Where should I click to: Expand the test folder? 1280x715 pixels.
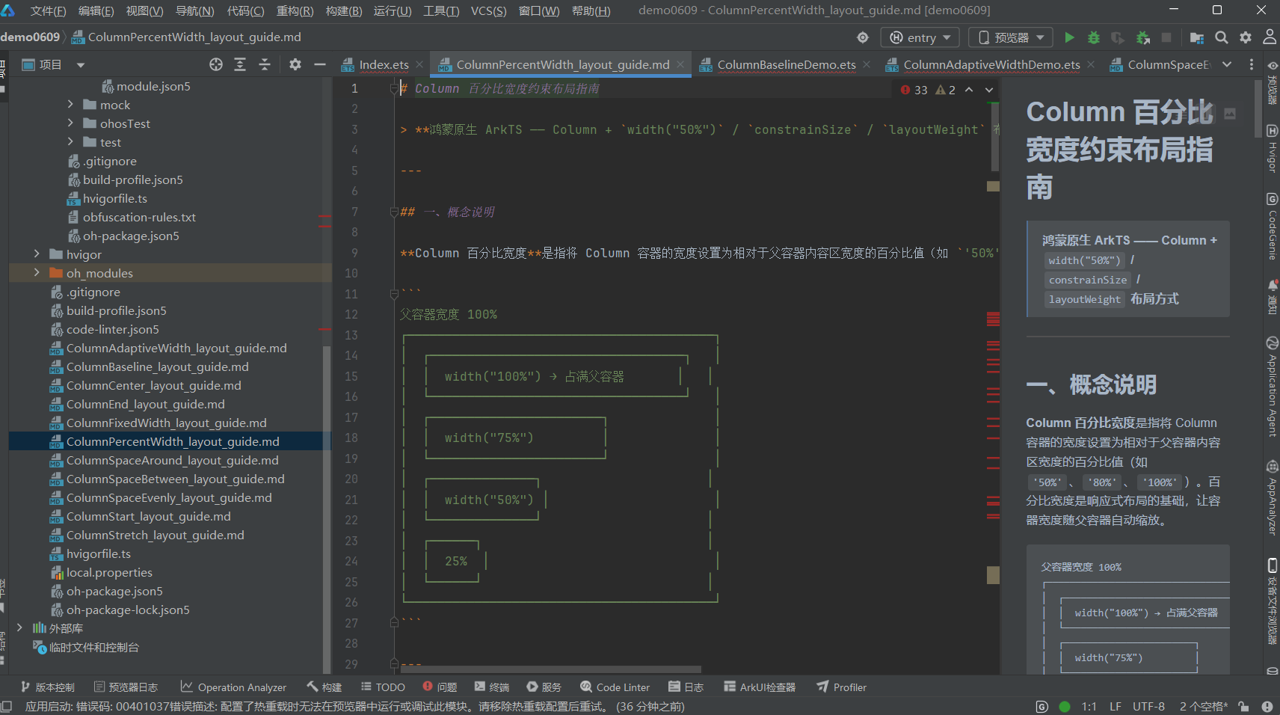[x=70, y=142]
